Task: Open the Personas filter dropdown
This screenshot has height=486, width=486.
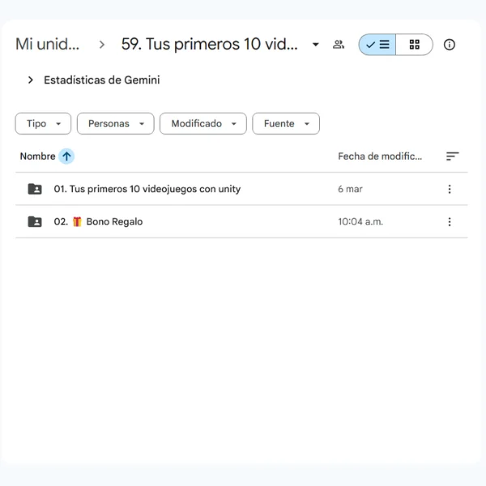Action: coord(115,124)
